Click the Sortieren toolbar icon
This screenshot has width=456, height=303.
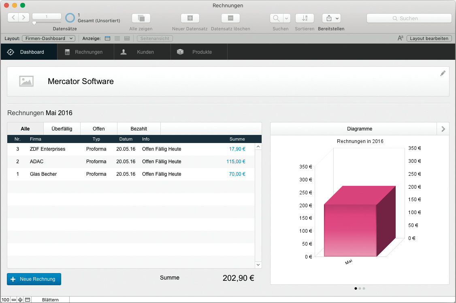(305, 18)
